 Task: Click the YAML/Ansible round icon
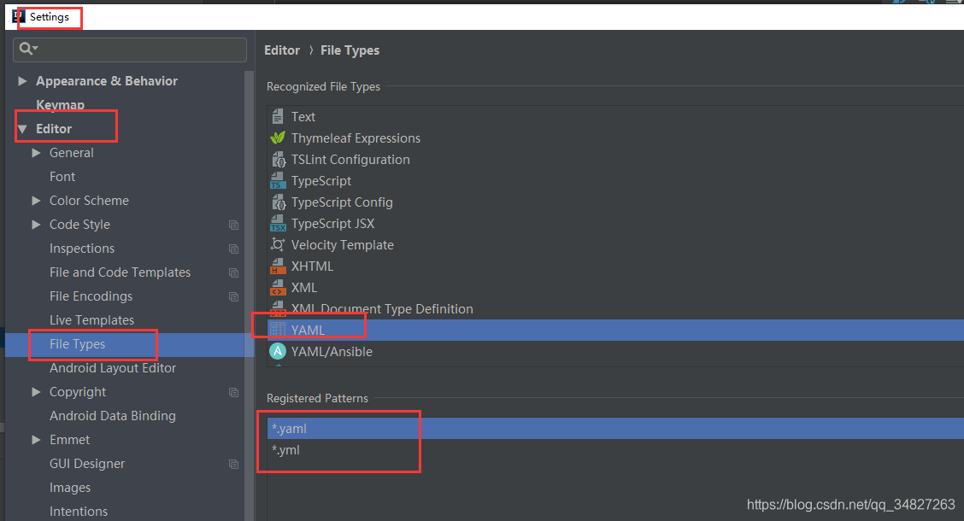pos(278,351)
